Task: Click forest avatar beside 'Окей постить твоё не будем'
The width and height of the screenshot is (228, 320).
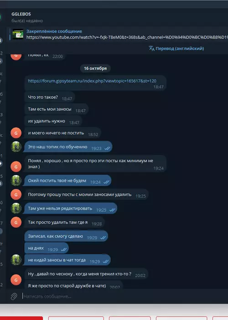Action: [x=16, y=181]
